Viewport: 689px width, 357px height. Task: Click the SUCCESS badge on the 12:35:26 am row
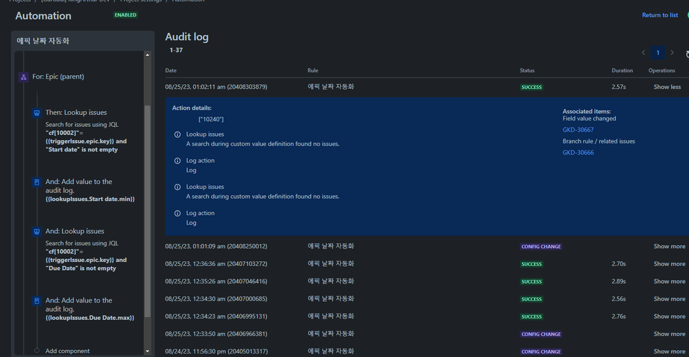pyautogui.click(x=531, y=281)
